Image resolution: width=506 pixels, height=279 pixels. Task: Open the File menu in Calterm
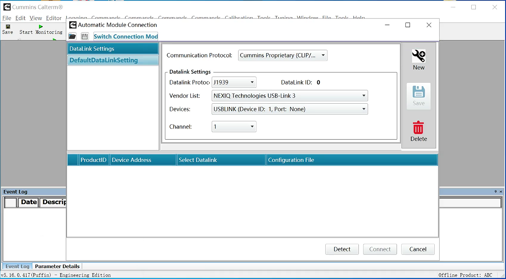tap(7, 18)
